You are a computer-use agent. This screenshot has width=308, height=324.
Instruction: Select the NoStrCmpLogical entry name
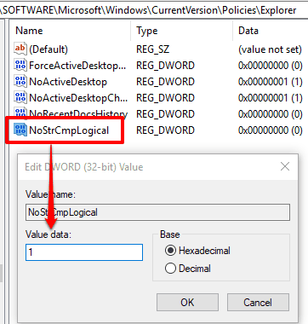69,130
